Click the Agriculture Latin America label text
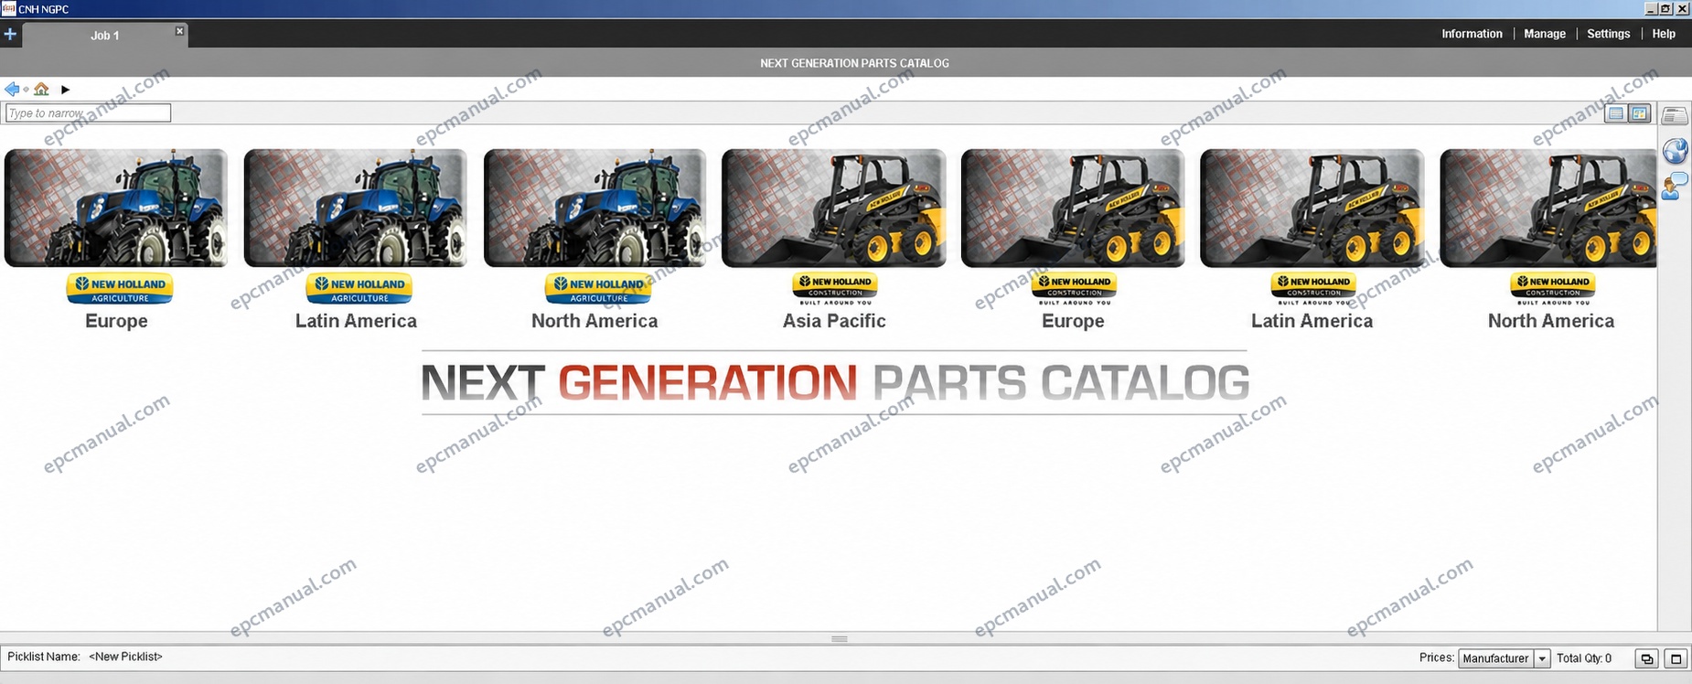This screenshot has width=1692, height=684. (x=356, y=321)
